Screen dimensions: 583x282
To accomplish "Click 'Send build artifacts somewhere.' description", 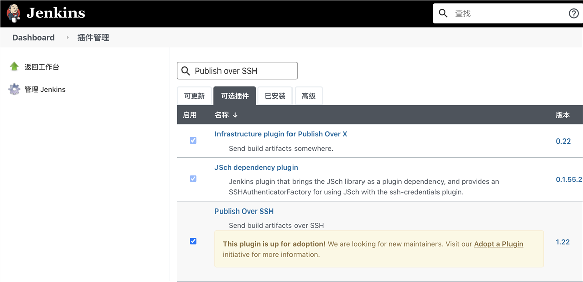I will [x=281, y=149].
